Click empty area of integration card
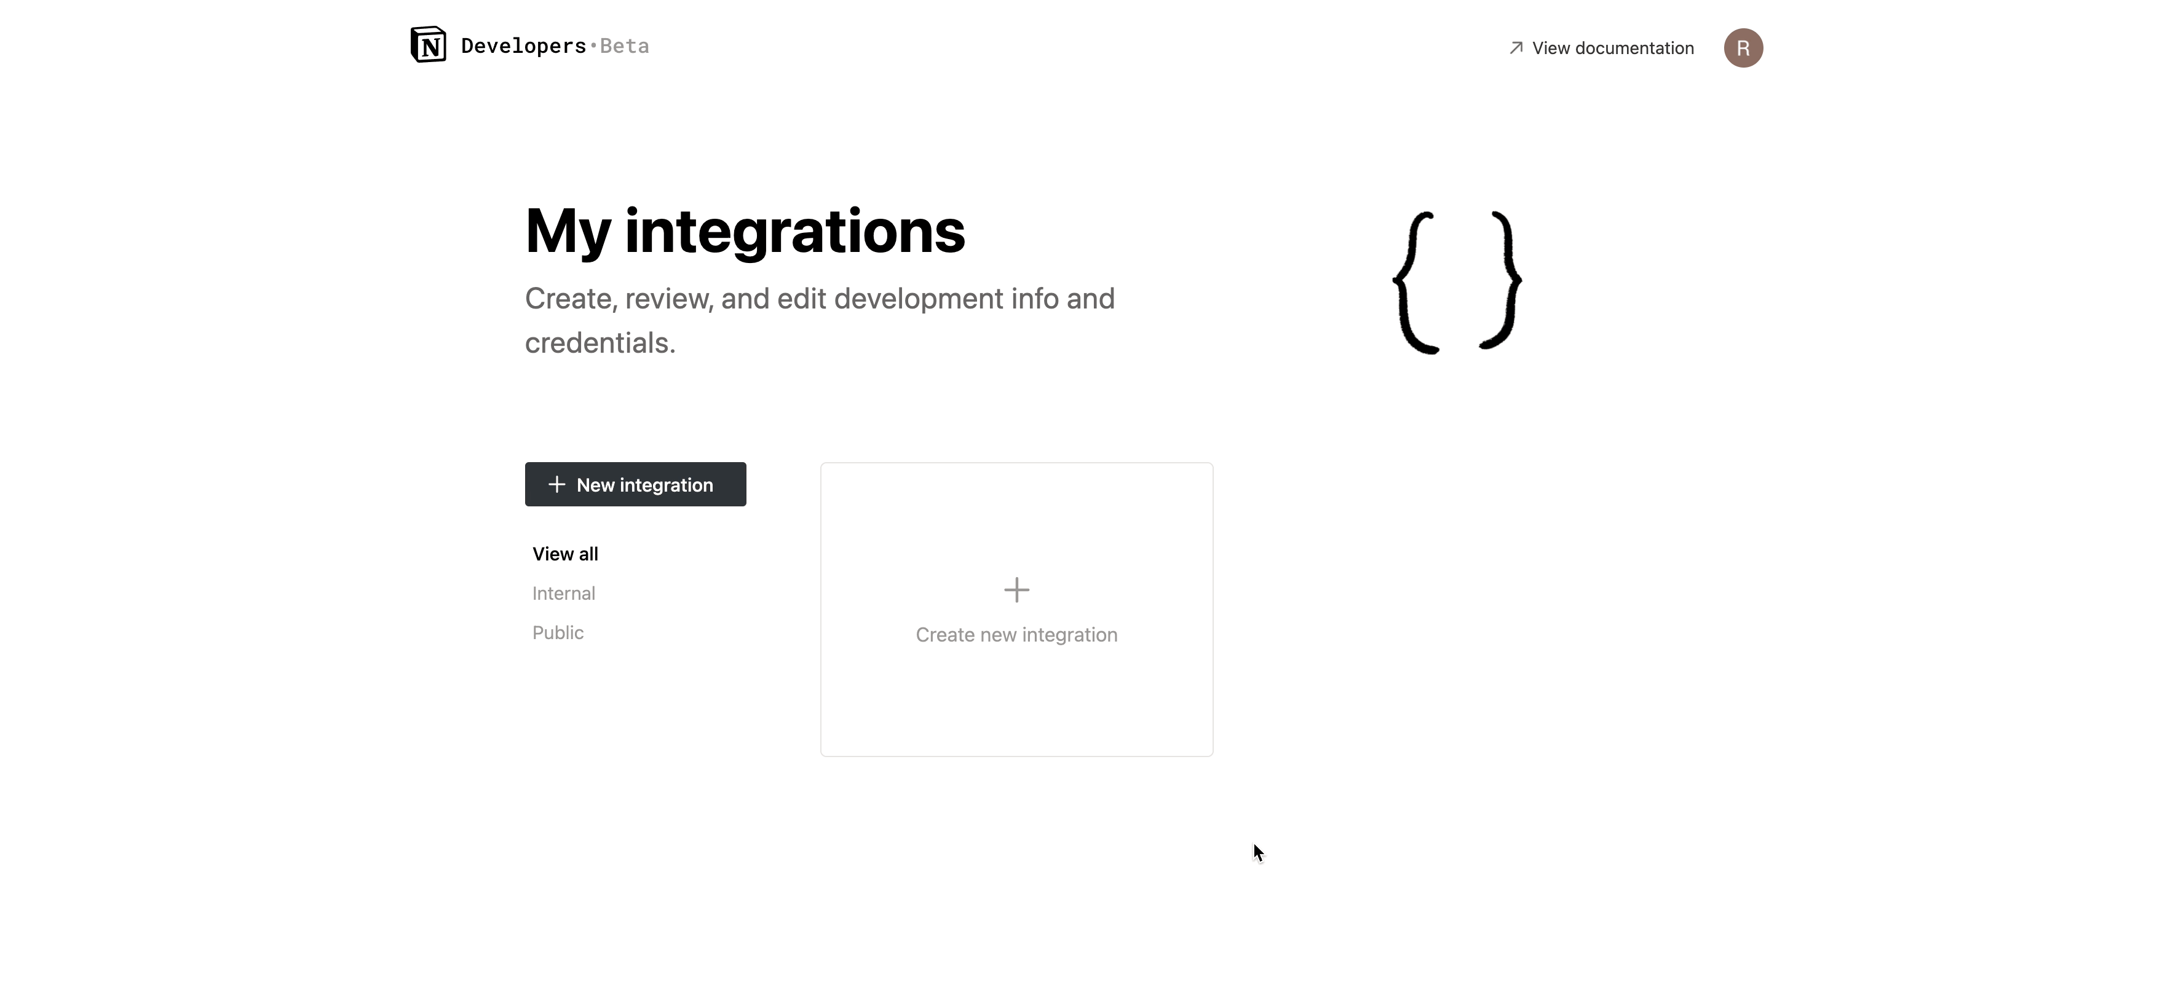Image resolution: width=2173 pixels, height=998 pixels. tap(1016, 708)
